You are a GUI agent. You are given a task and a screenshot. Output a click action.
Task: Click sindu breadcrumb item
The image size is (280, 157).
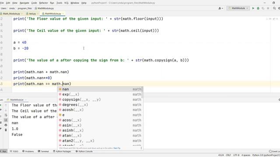click(12, 8)
